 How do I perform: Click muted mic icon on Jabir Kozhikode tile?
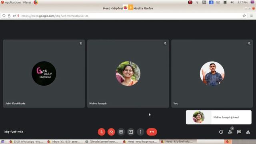81,44
